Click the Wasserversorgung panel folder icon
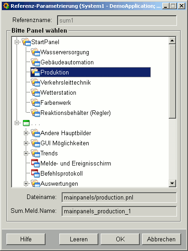This screenshot has width=188, height=251. tap(35, 52)
